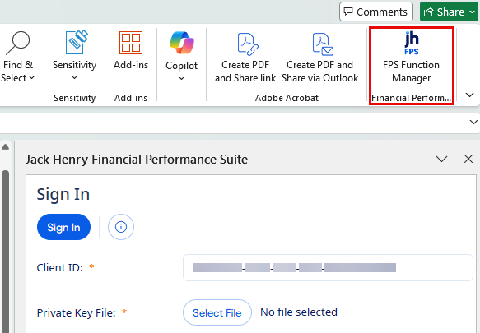The image size is (480, 333).
Task: Click the 'Jack Henry Financial Performance Suite' title
Action: (x=137, y=160)
